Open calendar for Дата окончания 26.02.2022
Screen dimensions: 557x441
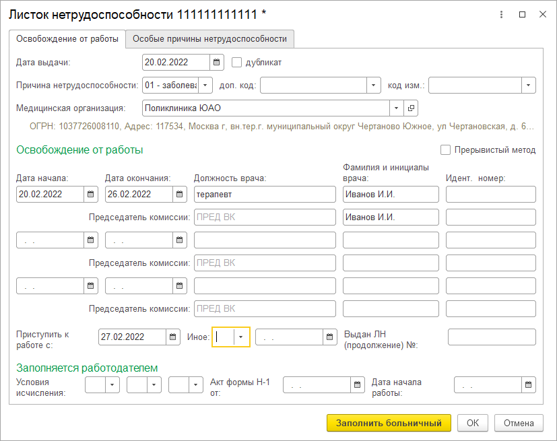click(179, 194)
